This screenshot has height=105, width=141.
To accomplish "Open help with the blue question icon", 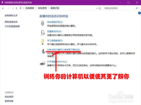I will [139, 13].
